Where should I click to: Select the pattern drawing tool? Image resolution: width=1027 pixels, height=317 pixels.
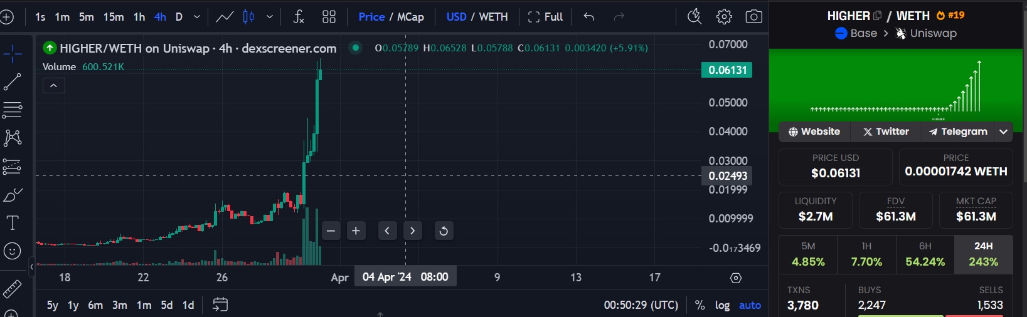13,138
